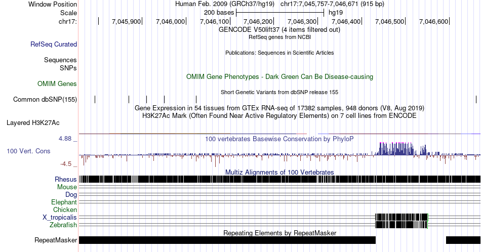Click the 7,046,000 coordinate on the ruler
Screen dimensions: 481x252
click(170, 21)
